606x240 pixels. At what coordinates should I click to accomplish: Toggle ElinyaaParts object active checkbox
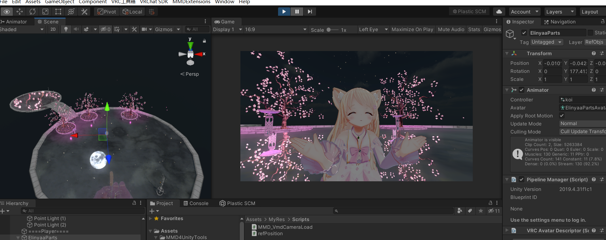point(524,33)
